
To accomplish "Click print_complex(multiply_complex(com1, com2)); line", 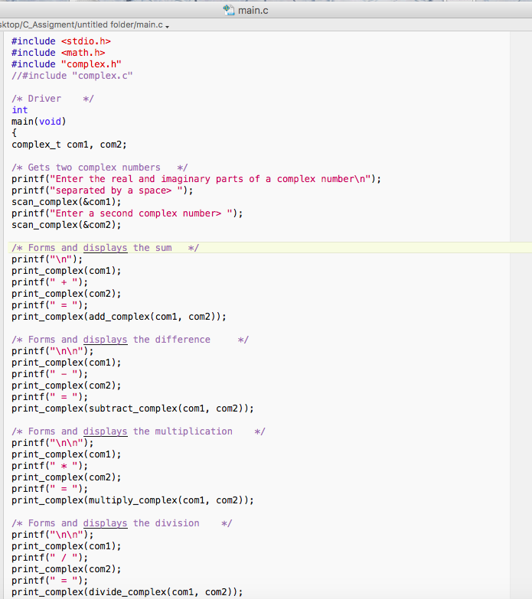I will pos(132,500).
